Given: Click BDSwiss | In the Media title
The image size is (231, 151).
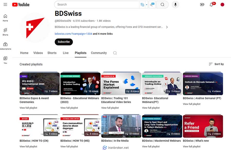Looking at the screenshot, I should [115, 141].
